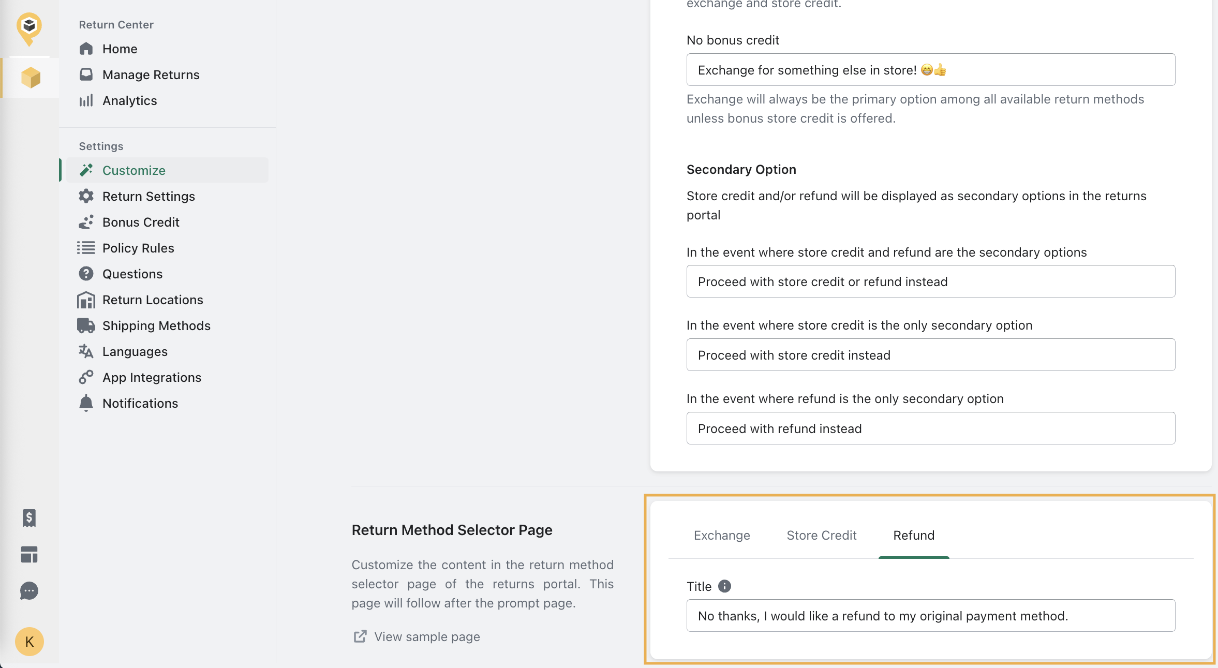This screenshot has height=668, width=1218.
Task: Edit the No bonus credit text field
Action: pos(931,70)
